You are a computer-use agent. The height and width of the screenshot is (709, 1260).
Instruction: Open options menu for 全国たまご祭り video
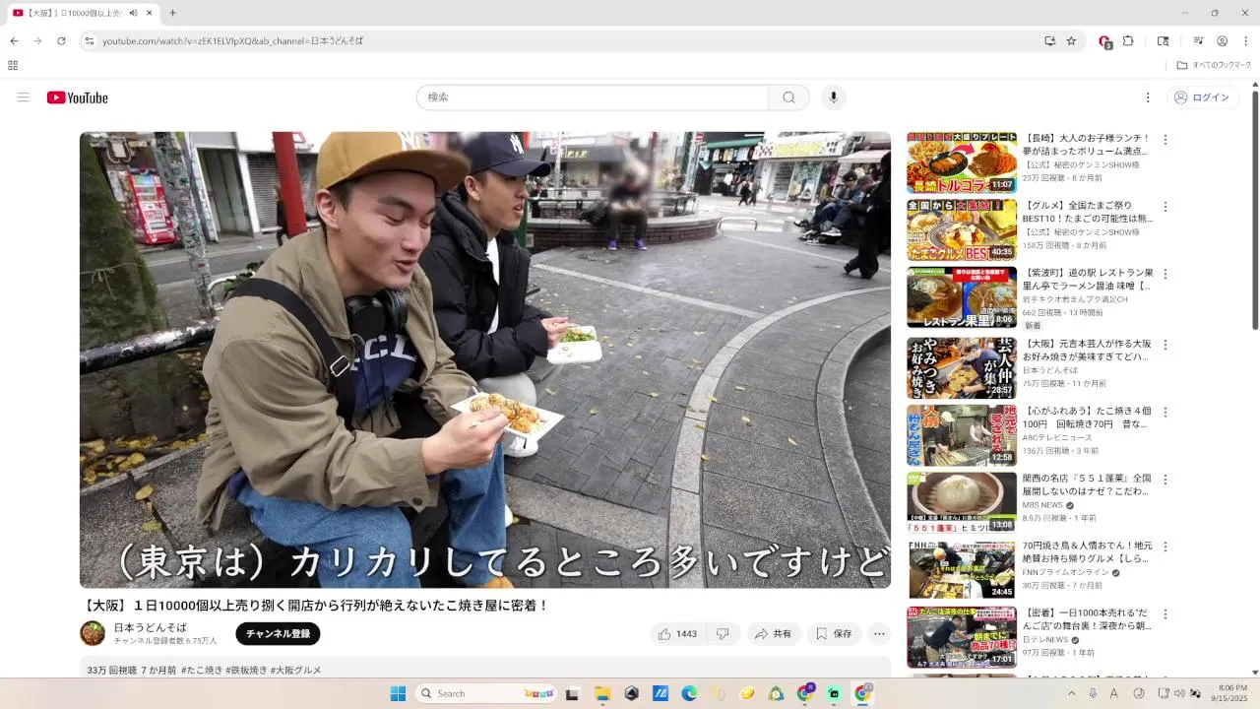coord(1165,207)
